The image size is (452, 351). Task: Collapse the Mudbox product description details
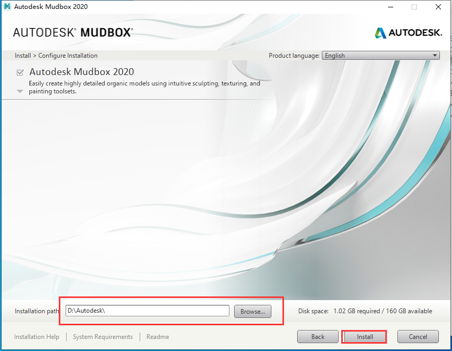[19, 91]
